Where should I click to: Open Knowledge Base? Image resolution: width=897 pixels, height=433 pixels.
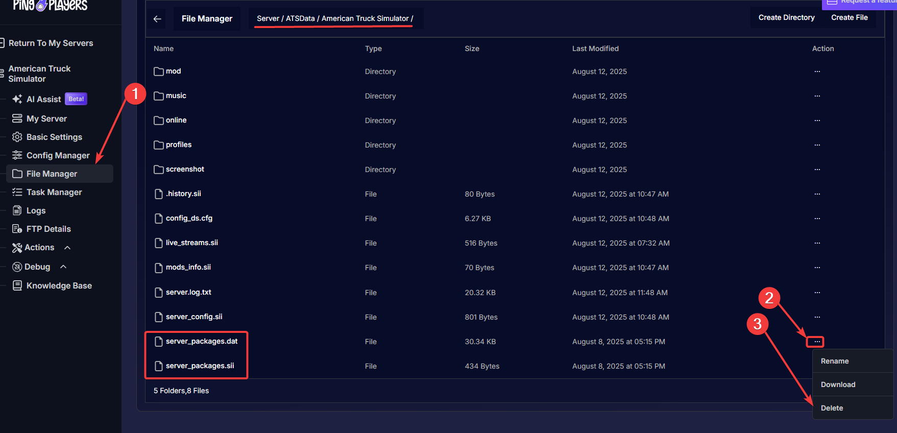click(59, 285)
